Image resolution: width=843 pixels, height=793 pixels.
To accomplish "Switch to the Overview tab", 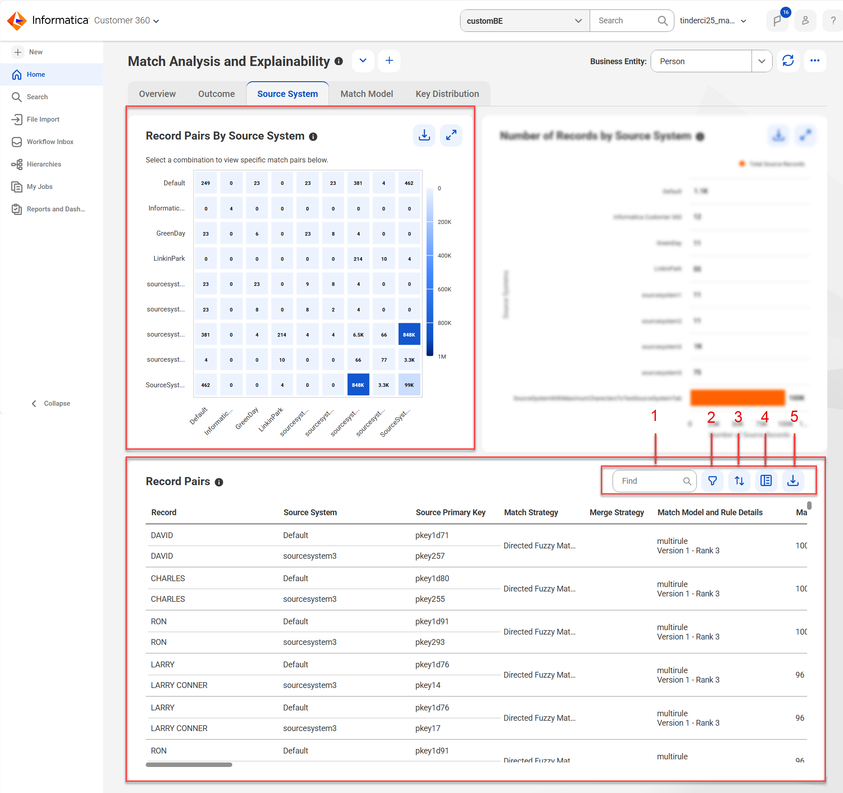I will [x=157, y=94].
